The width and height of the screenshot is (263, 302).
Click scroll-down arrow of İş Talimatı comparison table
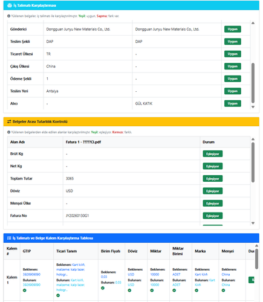253,107
